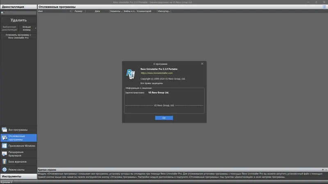The height and width of the screenshot is (184, 328).
Task: Sort by Дата column
Action: pyautogui.click(x=97, y=11)
